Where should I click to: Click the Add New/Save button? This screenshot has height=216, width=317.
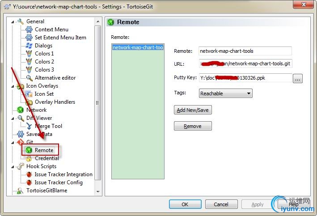[x=193, y=110]
